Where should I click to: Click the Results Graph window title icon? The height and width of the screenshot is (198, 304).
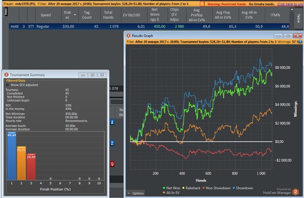tap(129, 36)
